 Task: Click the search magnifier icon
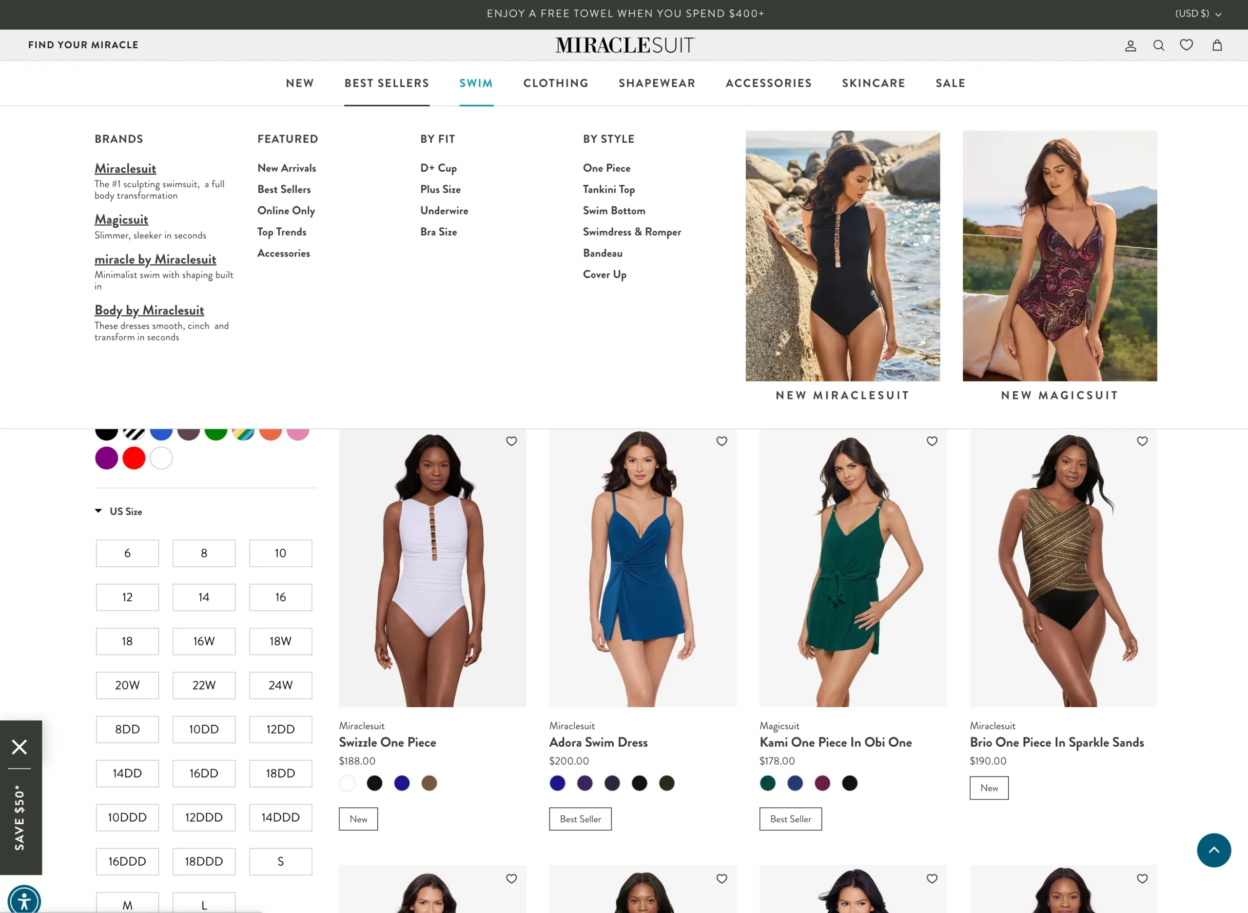coord(1158,45)
